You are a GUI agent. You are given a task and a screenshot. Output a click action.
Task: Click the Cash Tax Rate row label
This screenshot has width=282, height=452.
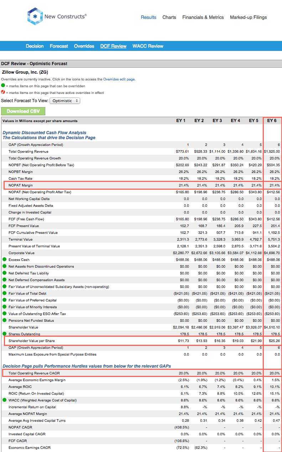pyautogui.click(x=20, y=178)
